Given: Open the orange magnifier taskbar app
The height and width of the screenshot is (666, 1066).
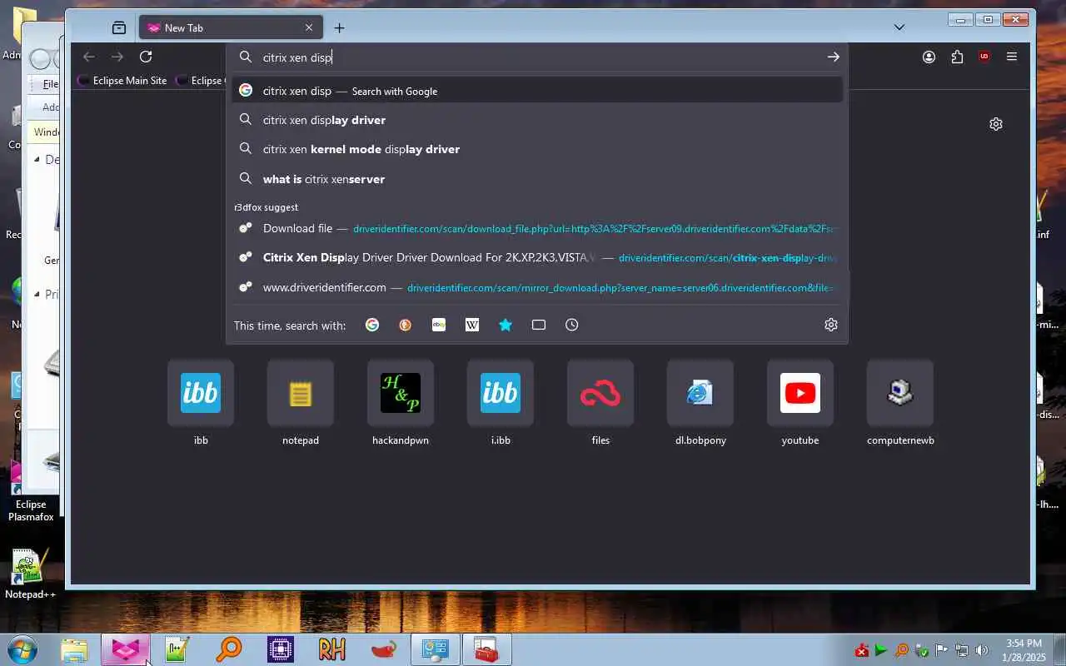Looking at the screenshot, I should coord(229,650).
